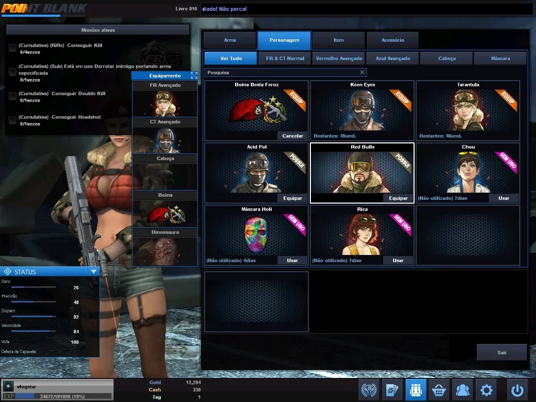Check the Conseguir Double Kill mission box
536x402 pixels.
pyautogui.click(x=13, y=96)
